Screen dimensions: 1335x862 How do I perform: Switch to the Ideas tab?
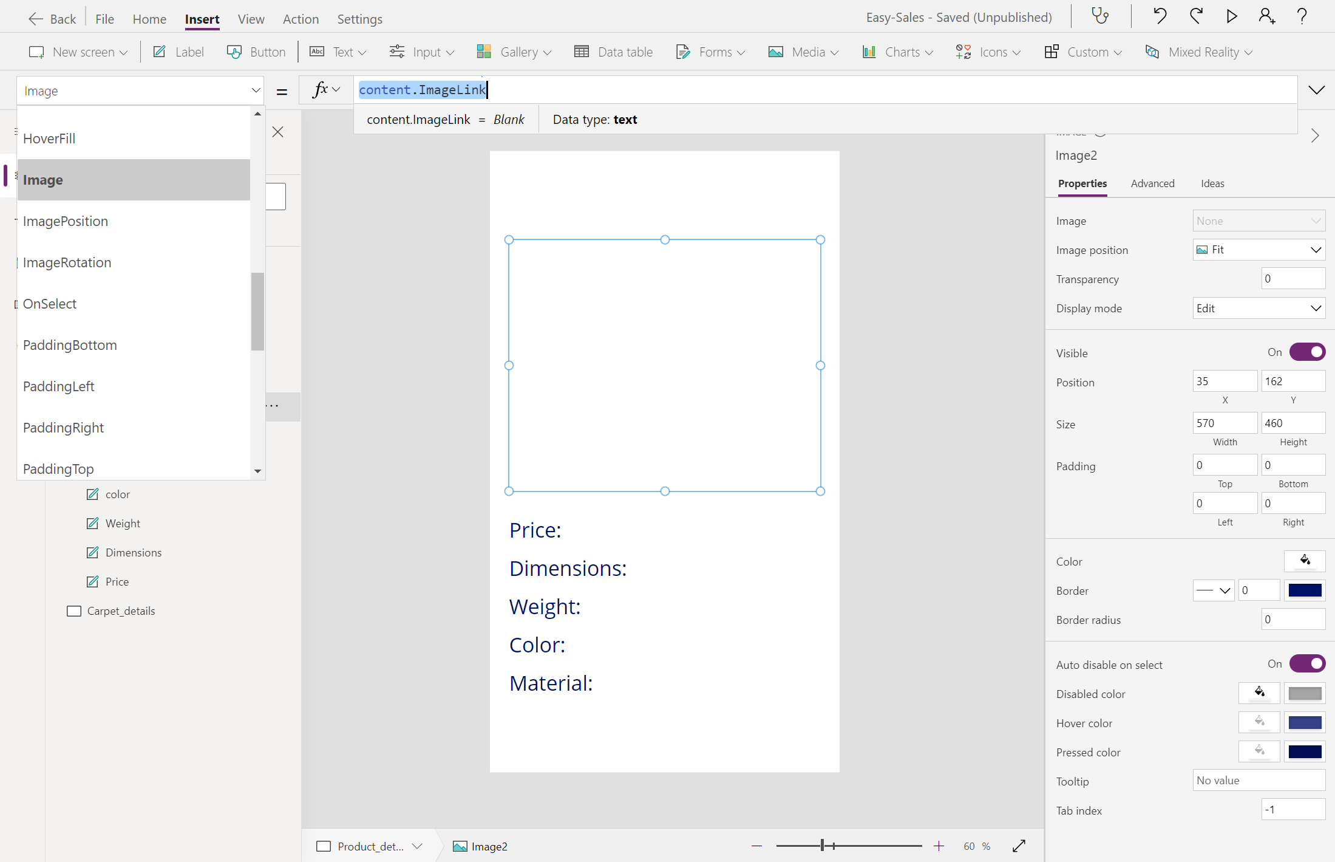coord(1212,183)
